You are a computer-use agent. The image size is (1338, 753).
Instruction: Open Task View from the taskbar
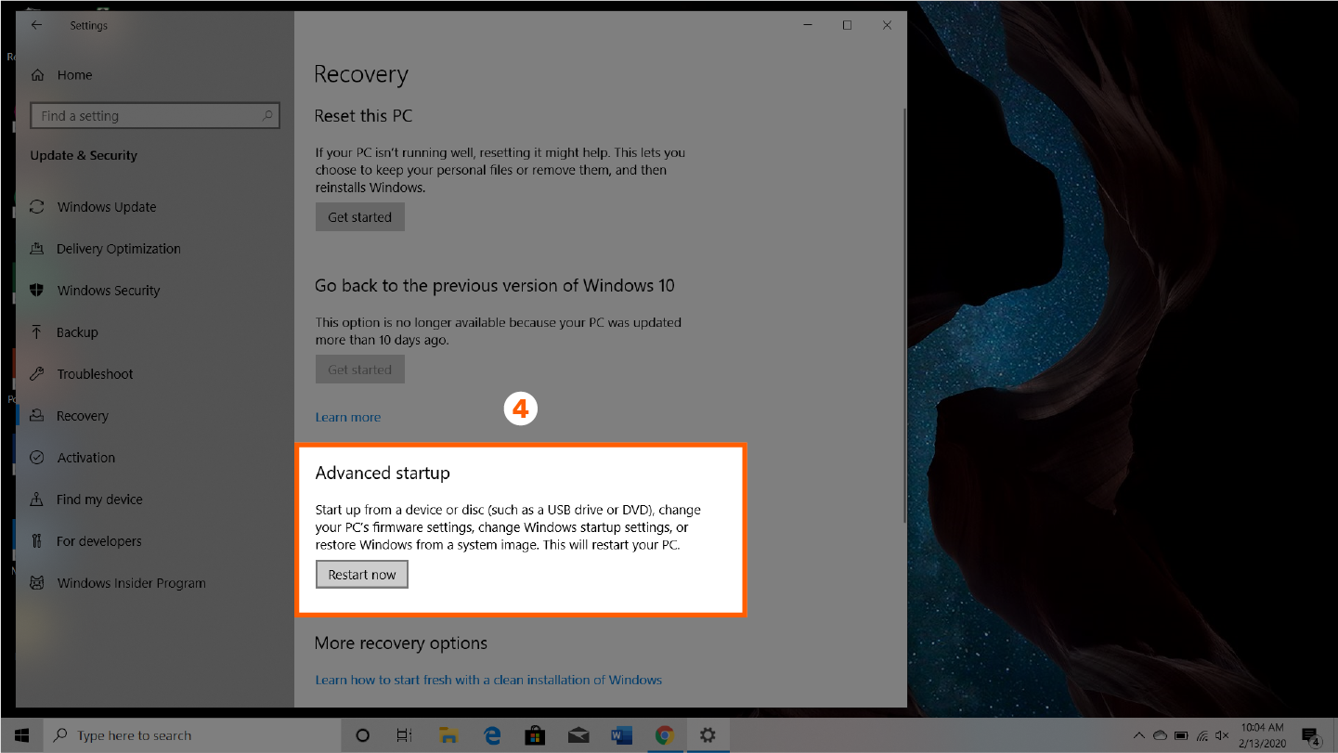tap(404, 735)
